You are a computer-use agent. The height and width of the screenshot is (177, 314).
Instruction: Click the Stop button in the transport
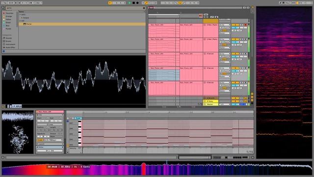(133, 3)
